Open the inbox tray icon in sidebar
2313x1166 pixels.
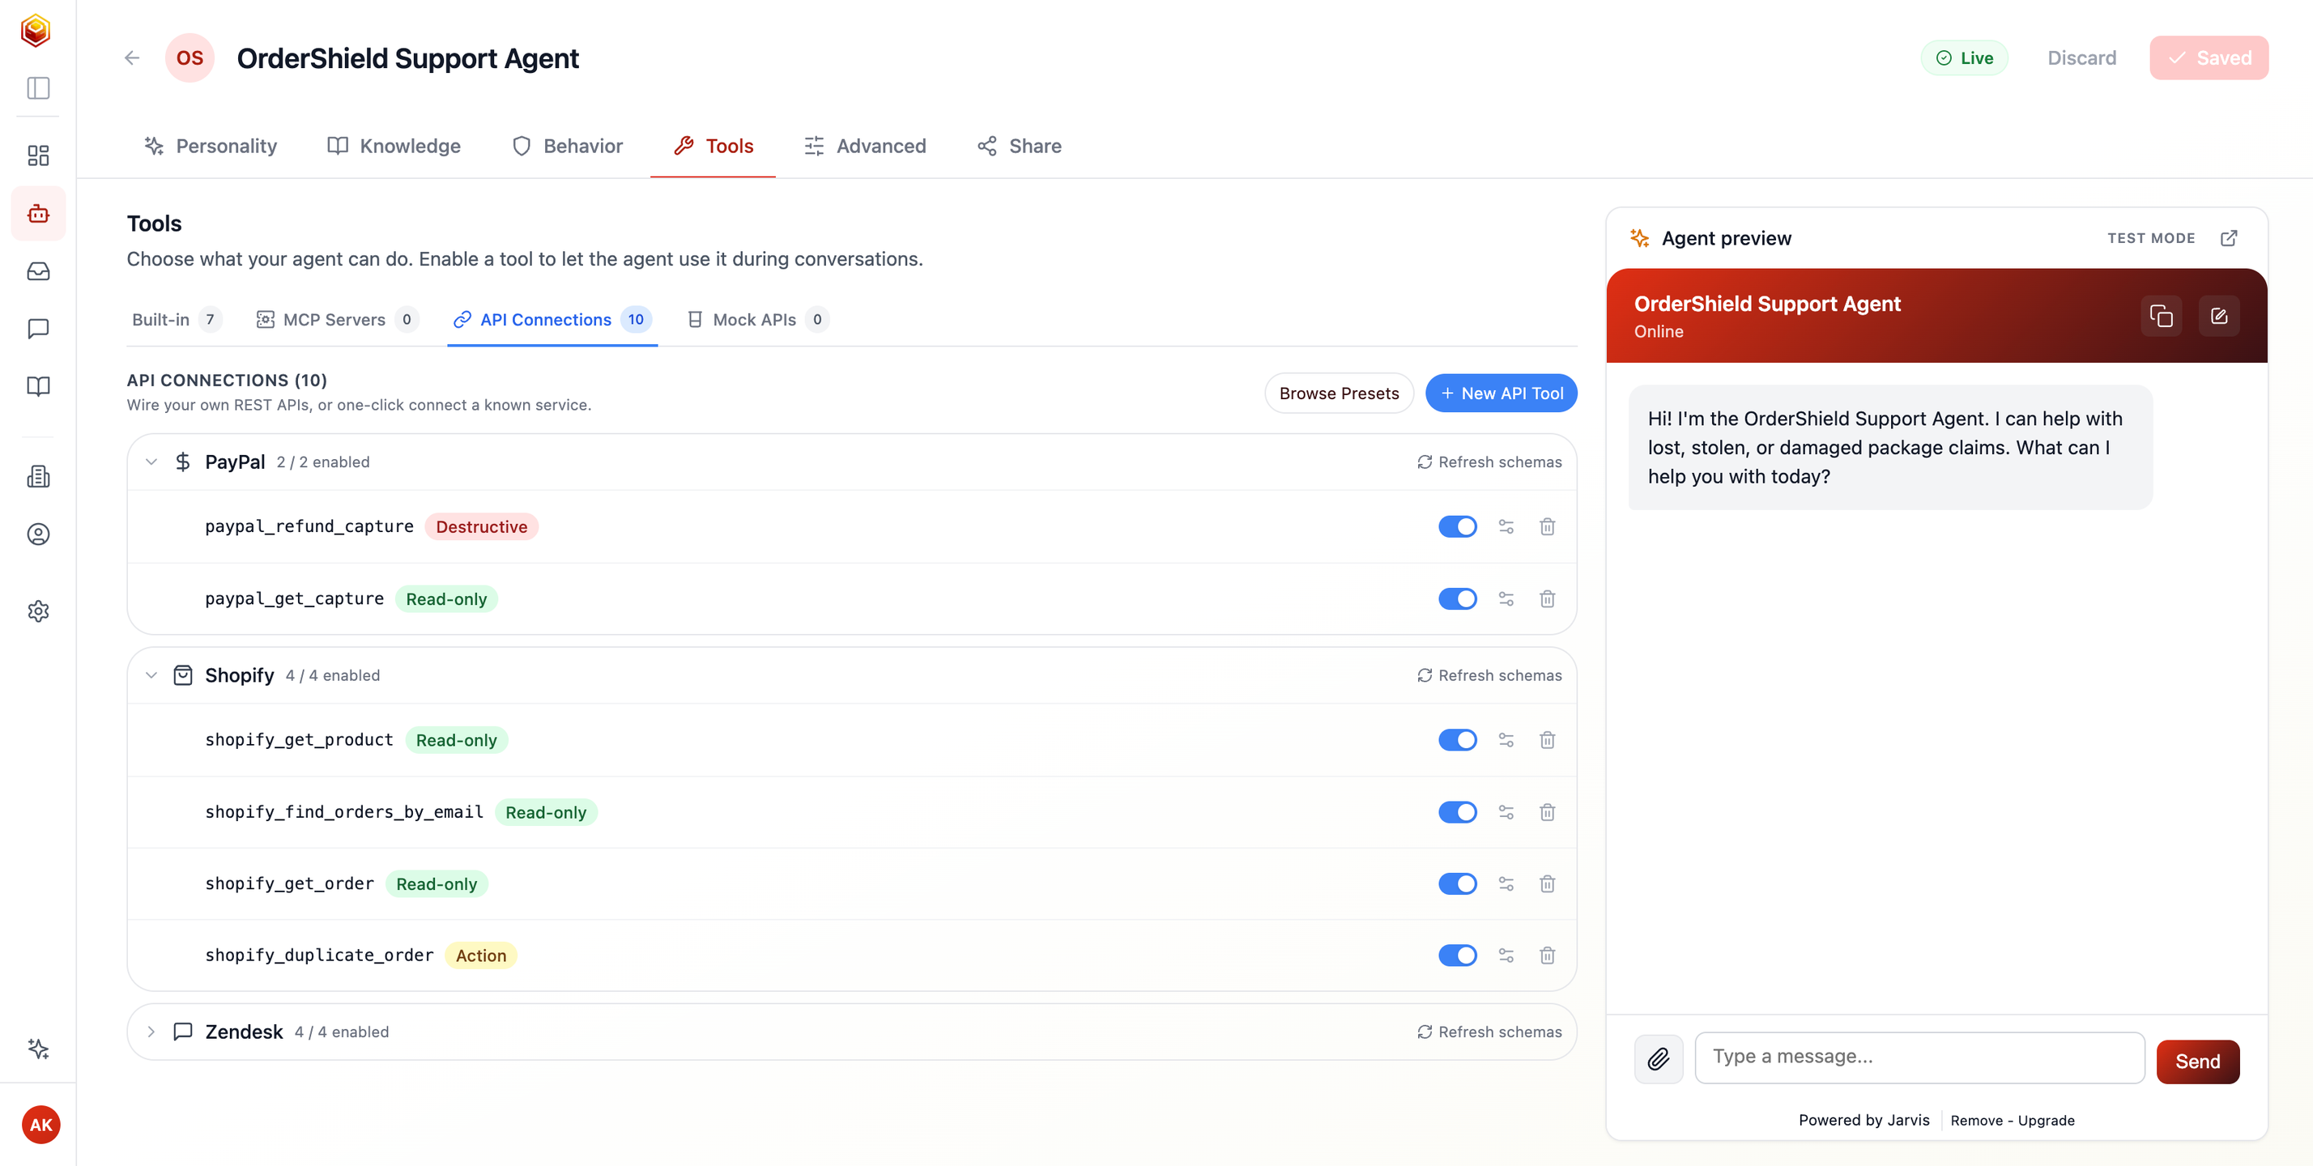[x=38, y=271]
